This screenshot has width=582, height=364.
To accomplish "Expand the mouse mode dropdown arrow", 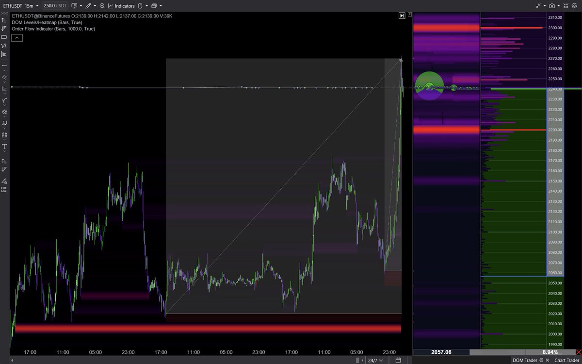I will pos(146,6).
